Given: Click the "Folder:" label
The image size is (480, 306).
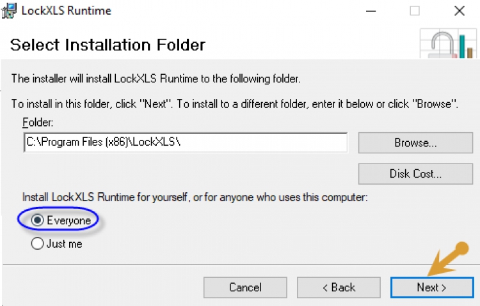Looking at the screenshot, I should pyautogui.click(x=37, y=122).
